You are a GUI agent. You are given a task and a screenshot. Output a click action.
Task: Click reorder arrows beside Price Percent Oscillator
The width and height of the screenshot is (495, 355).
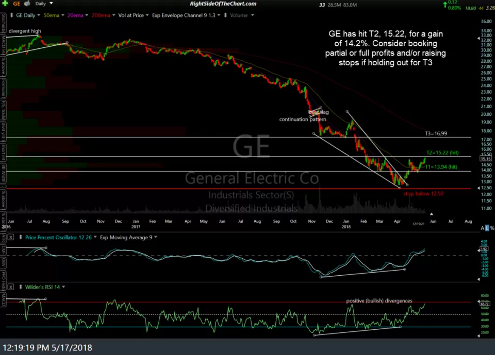21,237
